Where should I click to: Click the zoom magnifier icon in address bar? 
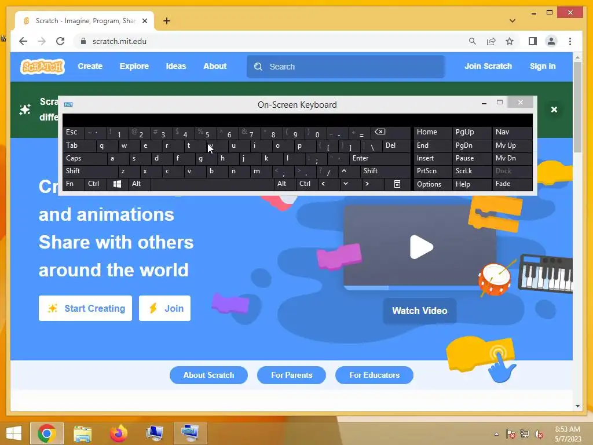(x=473, y=41)
